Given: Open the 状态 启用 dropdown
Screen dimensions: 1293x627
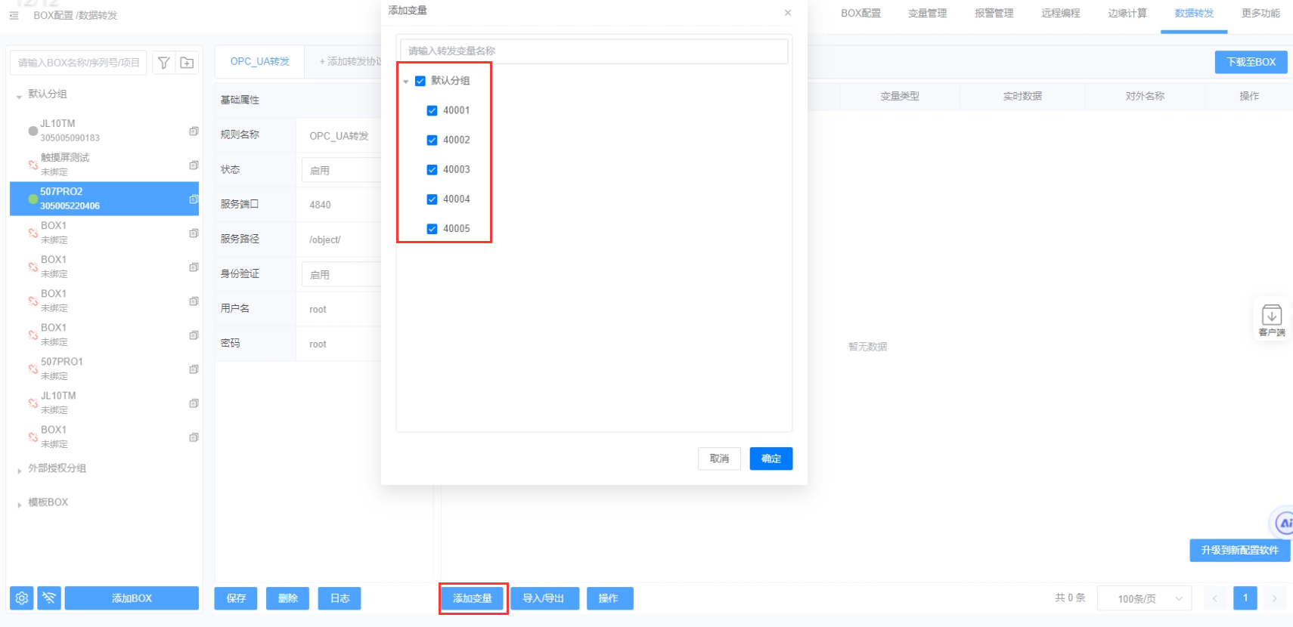Looking at the screenshot, I should pyautogui.click(x=341, y=170).
